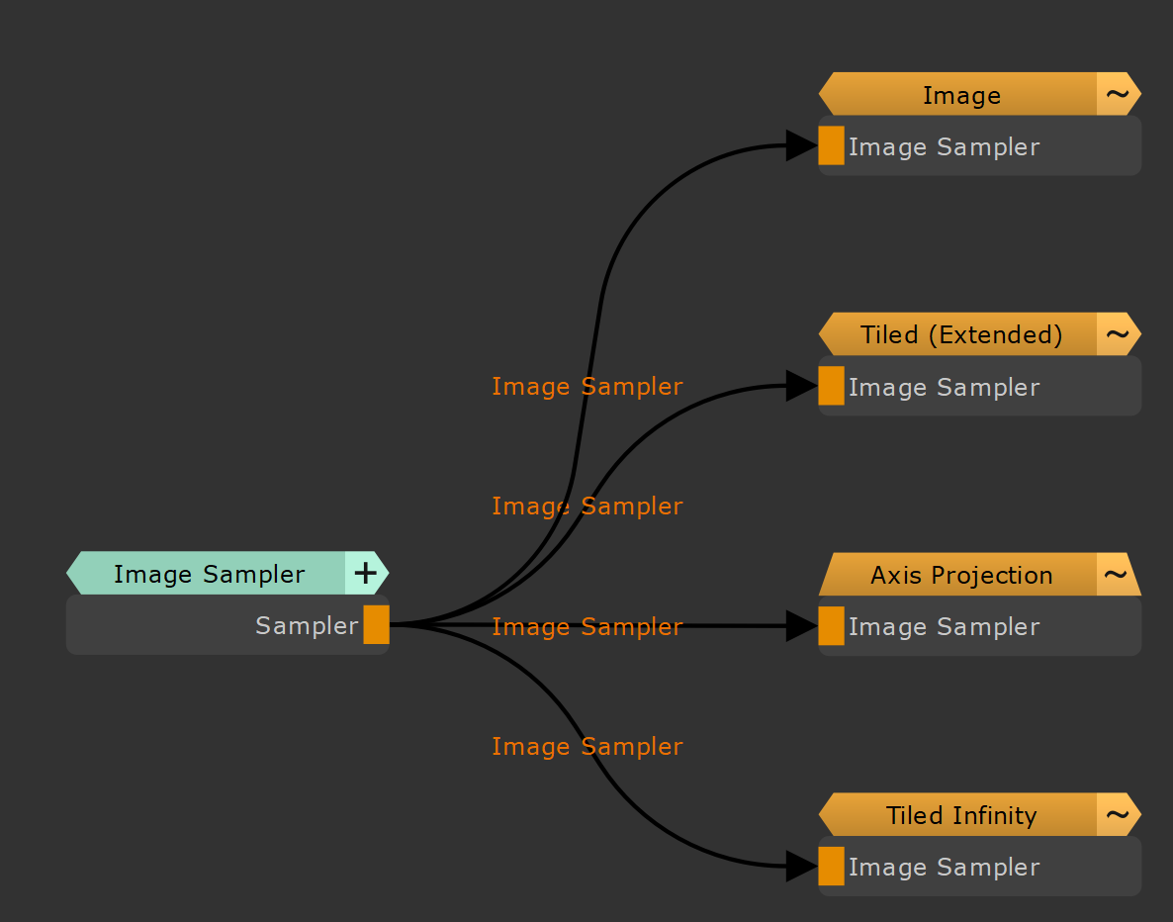Viewport: 1173px width, 922px height.
Task: Click the Image node's orange input port
Action: tap(831, 146)
